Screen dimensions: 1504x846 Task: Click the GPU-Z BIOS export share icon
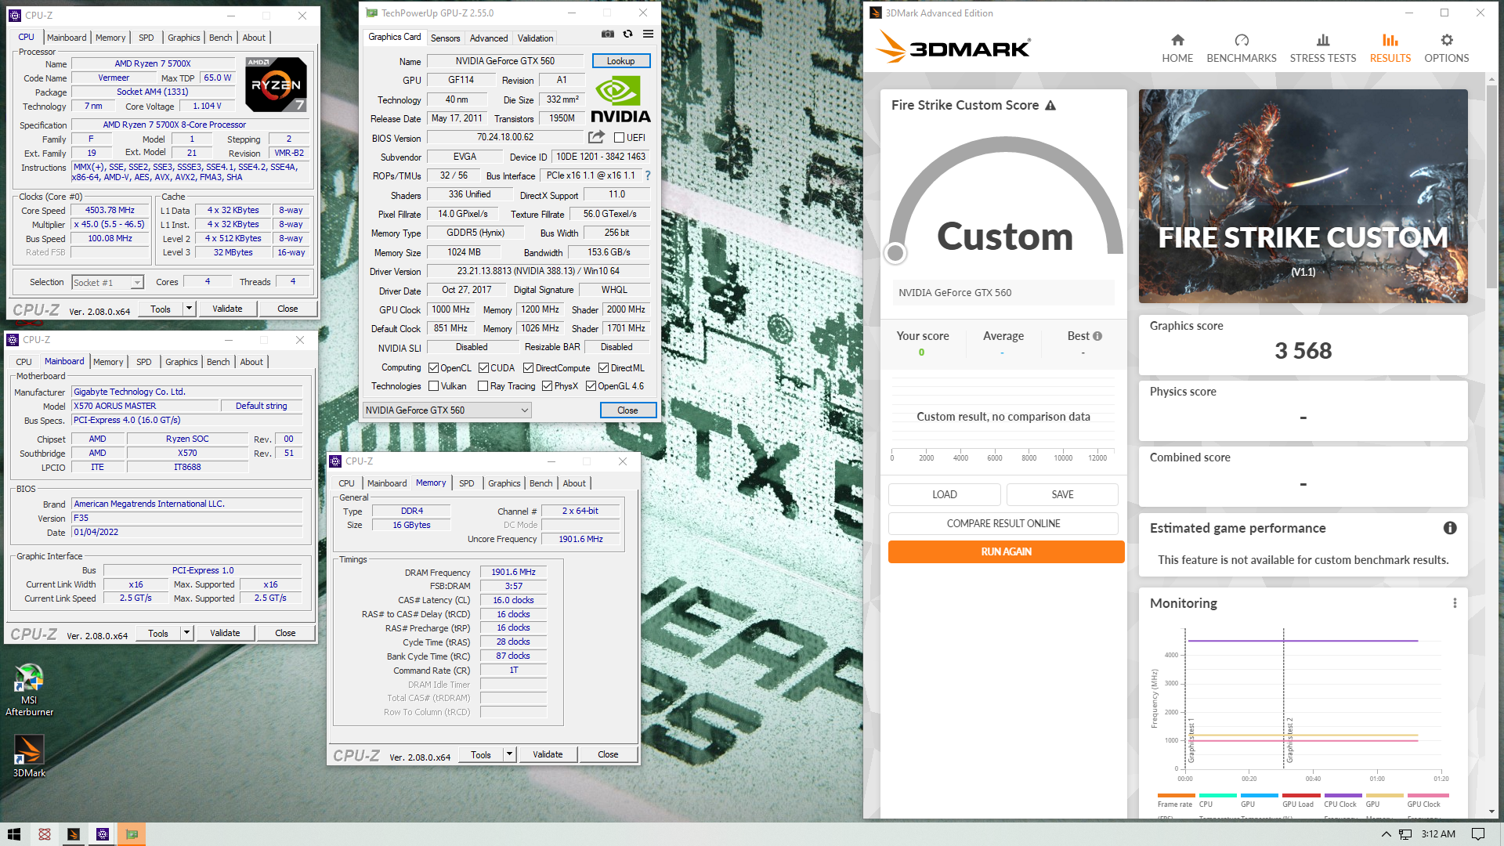[x=597, y=137]
